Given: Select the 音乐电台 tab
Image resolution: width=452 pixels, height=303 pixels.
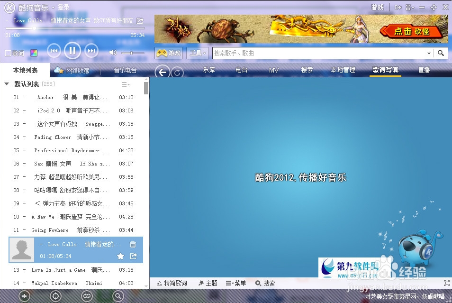Looking at the screenshot, I should (125, 70).
